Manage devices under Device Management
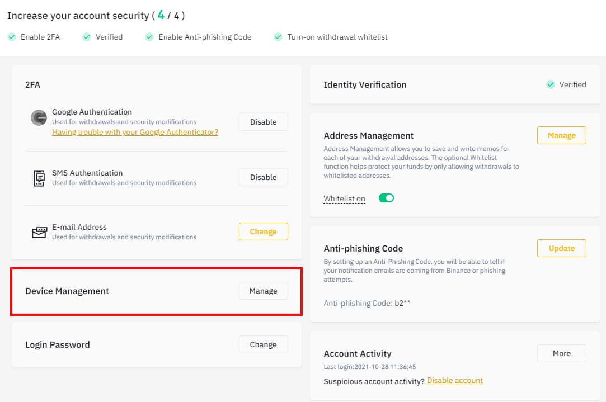 coord(263,291)
